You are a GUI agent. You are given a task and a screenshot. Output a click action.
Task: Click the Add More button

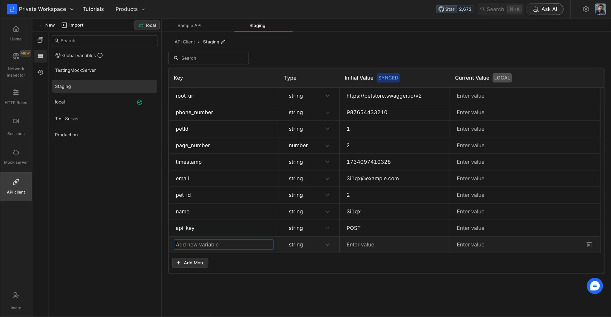[190, 263]
